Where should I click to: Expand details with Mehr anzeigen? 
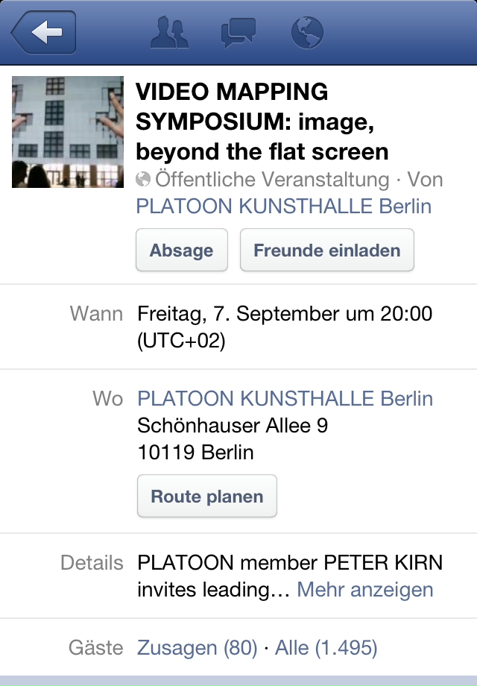tap(365, 589)
